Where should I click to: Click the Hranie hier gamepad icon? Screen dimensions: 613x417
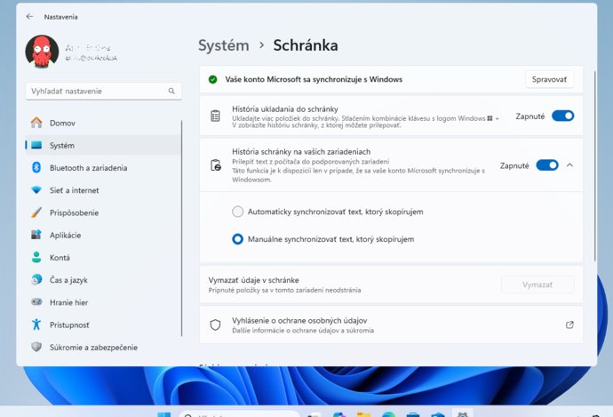pos(36,302)
